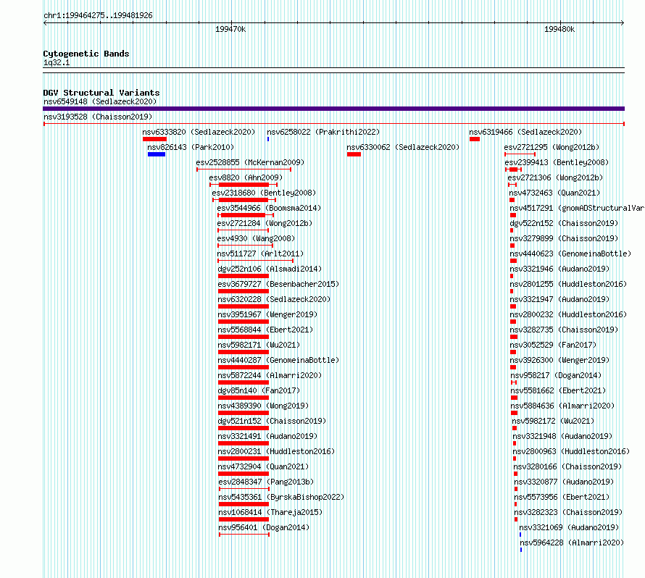Viewport: 645px width, 578px height.
Task: Click nsv6320228 (Sedlazeck2020) variant label
Action: (x=274, y=299)
